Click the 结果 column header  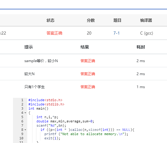point(85,47)
